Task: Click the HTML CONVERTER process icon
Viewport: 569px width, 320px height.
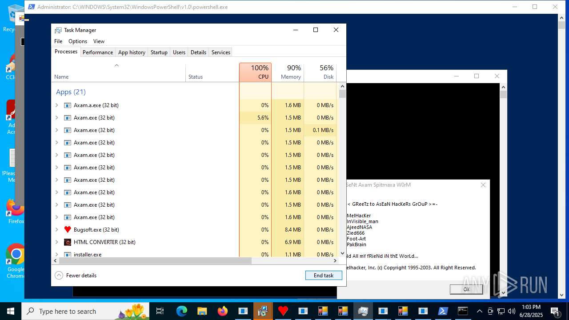Action: [68, 242]
